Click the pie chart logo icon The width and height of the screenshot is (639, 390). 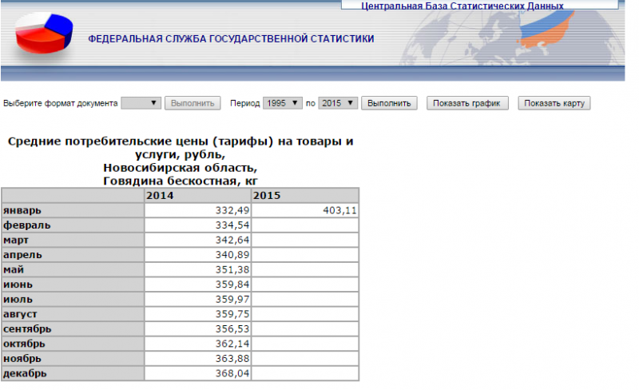44,34
